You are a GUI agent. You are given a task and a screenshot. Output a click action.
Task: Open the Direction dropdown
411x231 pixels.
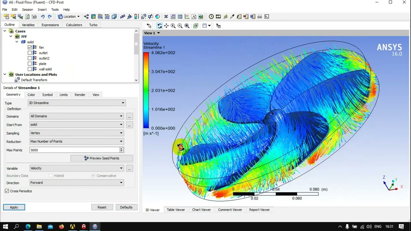tap(77, 183)
